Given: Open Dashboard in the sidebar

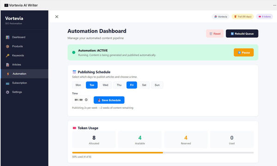Looking at the screenshot, I should click(x=24, y=37).
